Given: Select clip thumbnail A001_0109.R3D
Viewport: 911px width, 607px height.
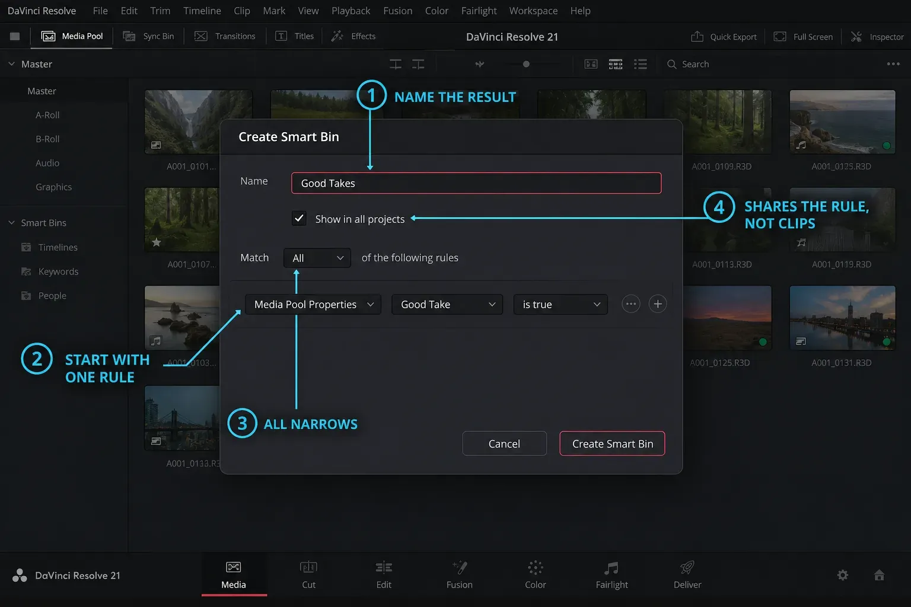Looking at the screenshot, I should [718, 122].
